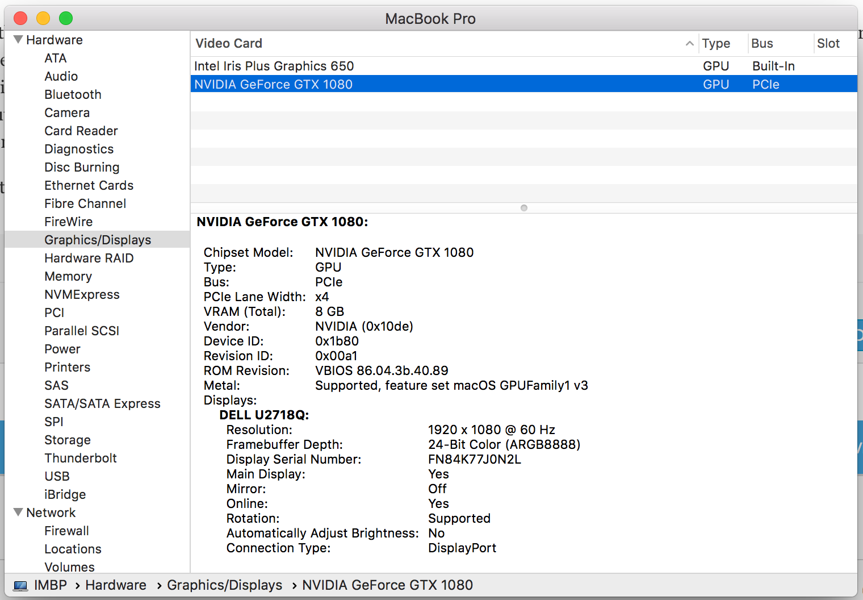Viewport: 863px width, 600px height.
Task: Select Fibre Channel entry
Action: (x=86, y=203)
